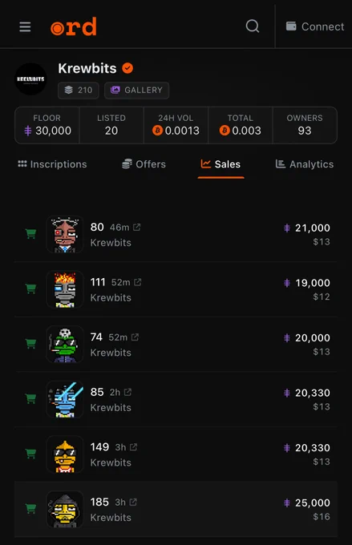Select the Sales tab
The width and height of the screenshot is (352, 545).
click(x=221, y=164)
